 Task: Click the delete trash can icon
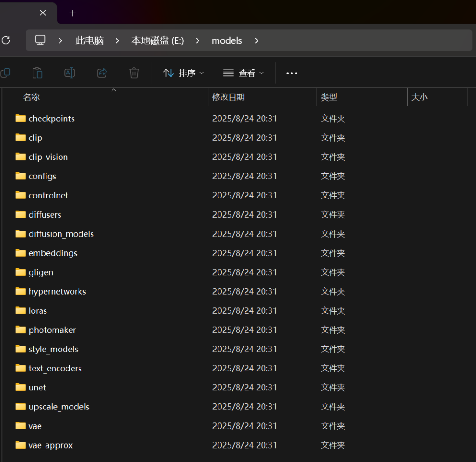(134, 73)
